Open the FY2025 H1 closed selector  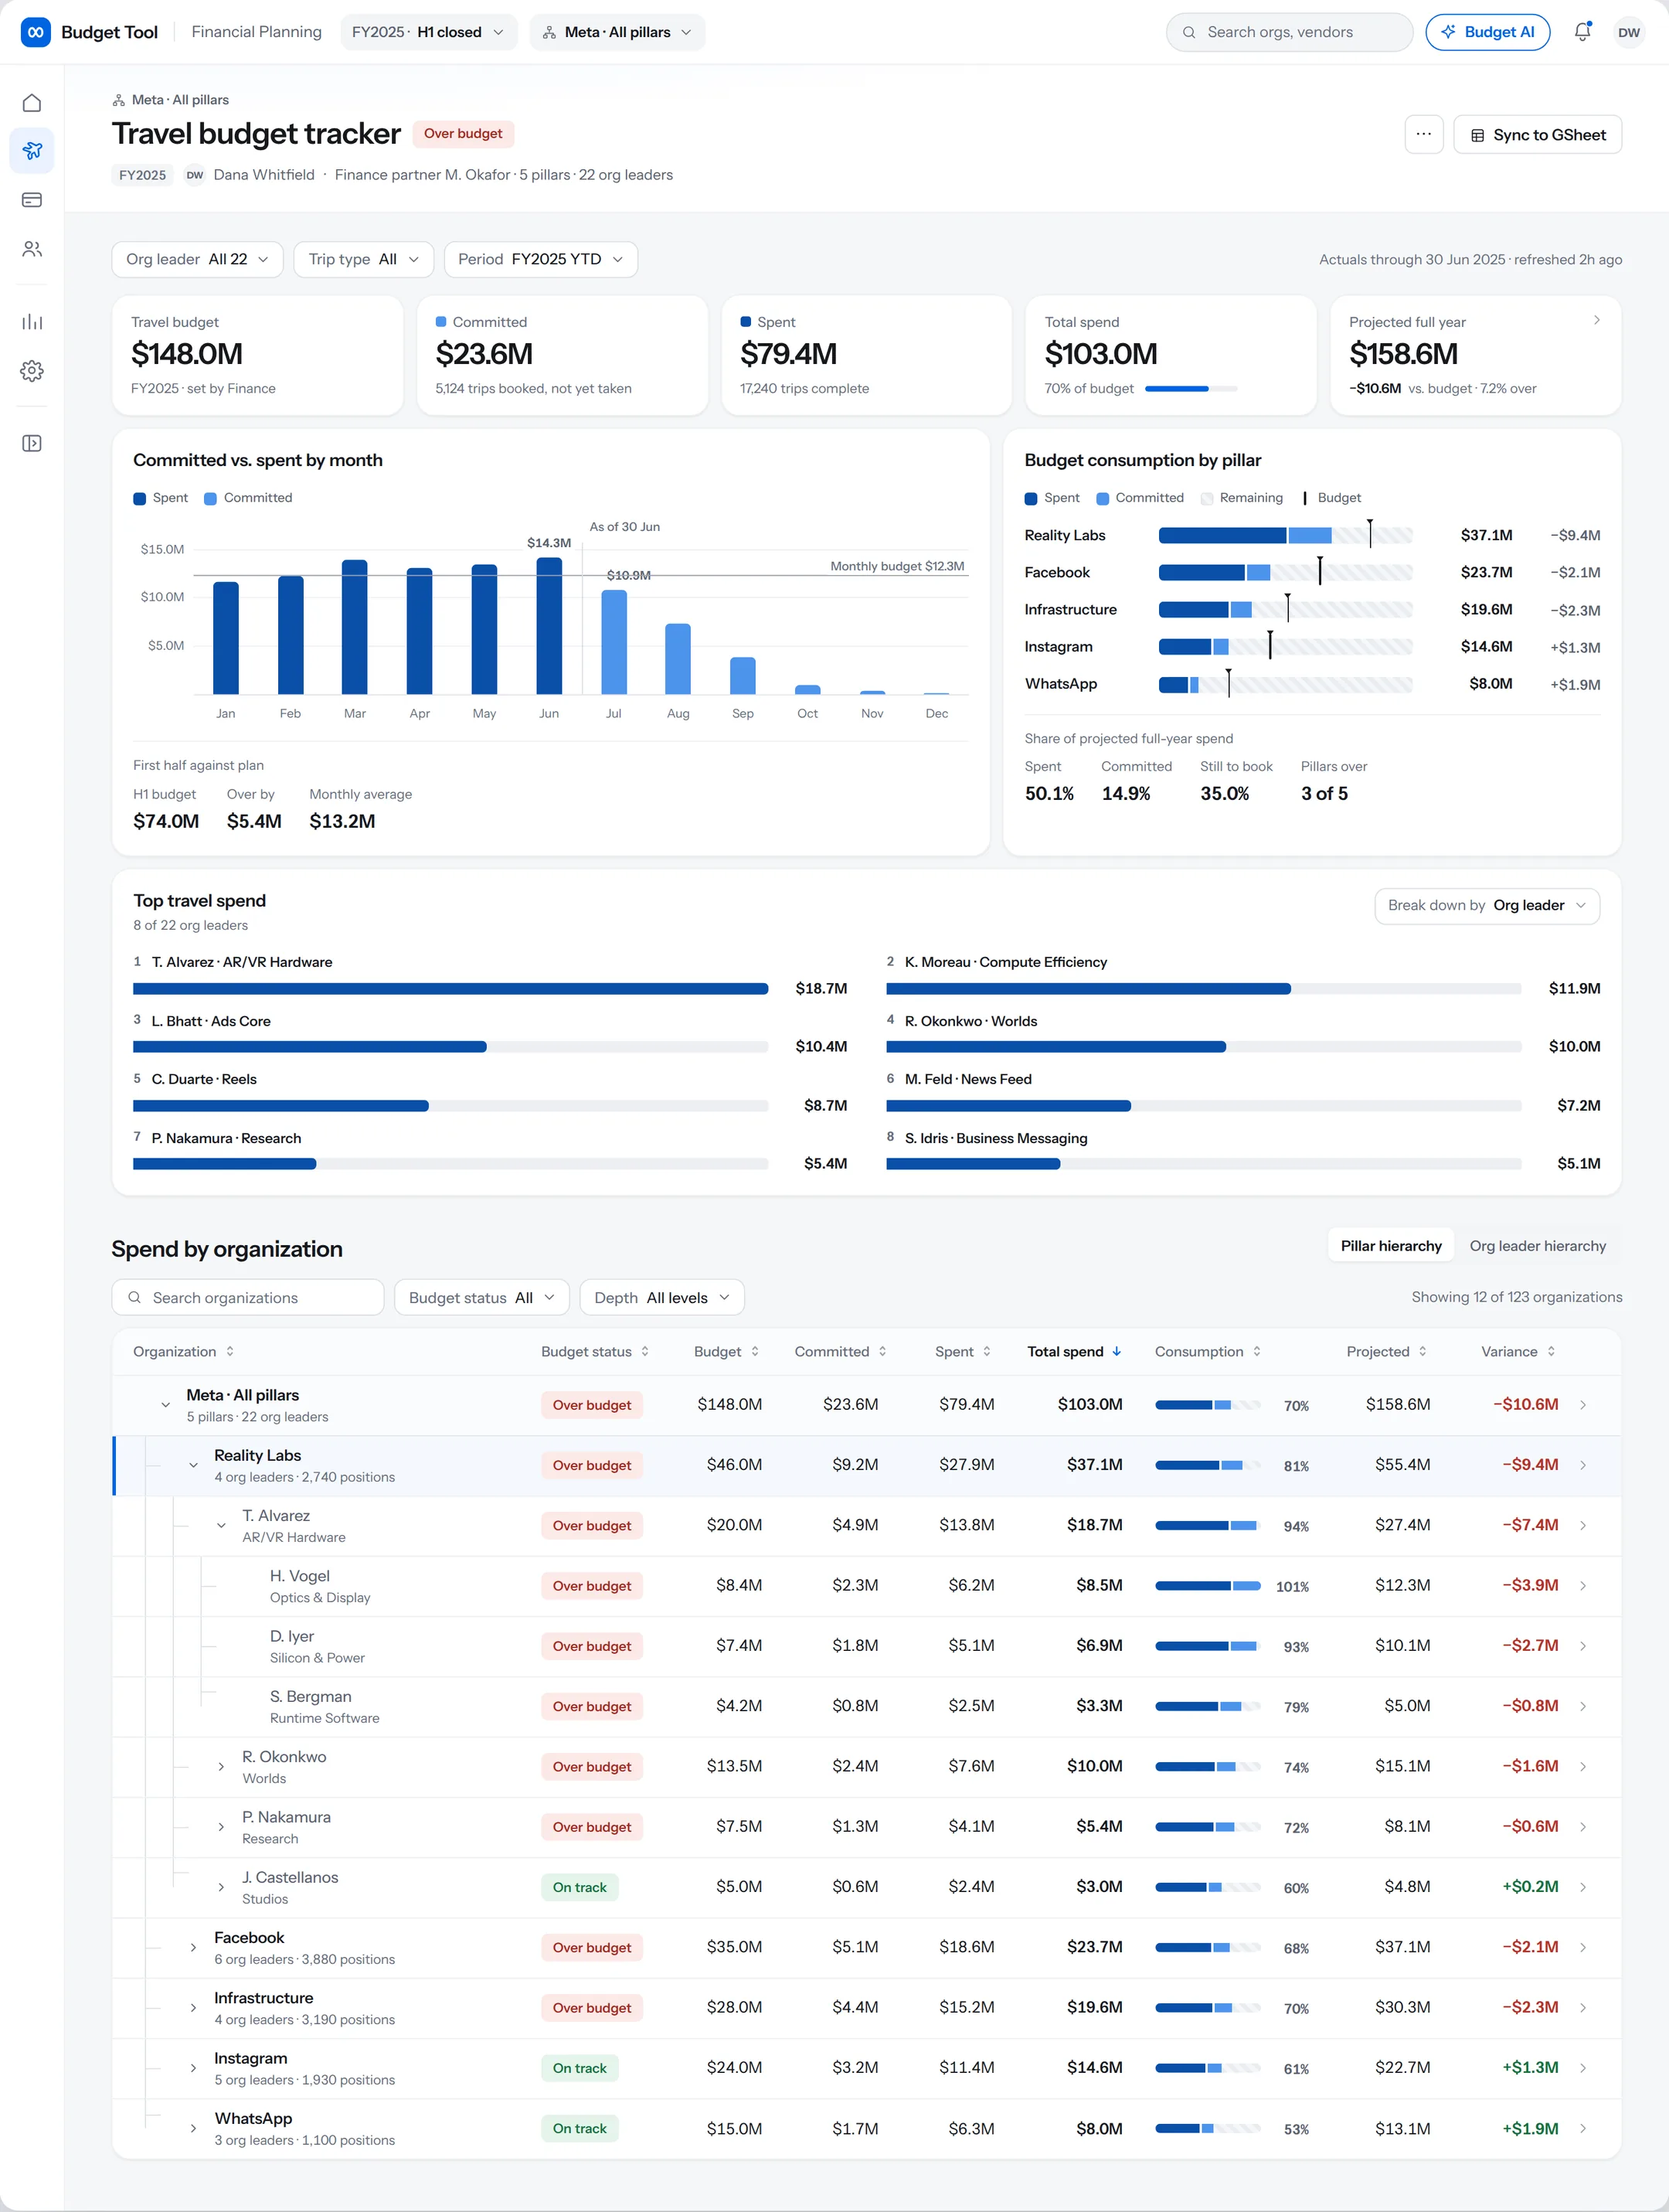(x=428, y=32)
